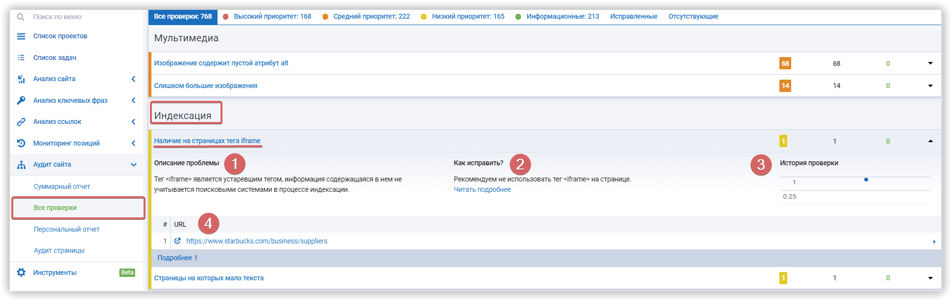The image size is (952, 301).
Task: Open the starbucks.com/business/suppliers URL
Action: tap(257, 241)
